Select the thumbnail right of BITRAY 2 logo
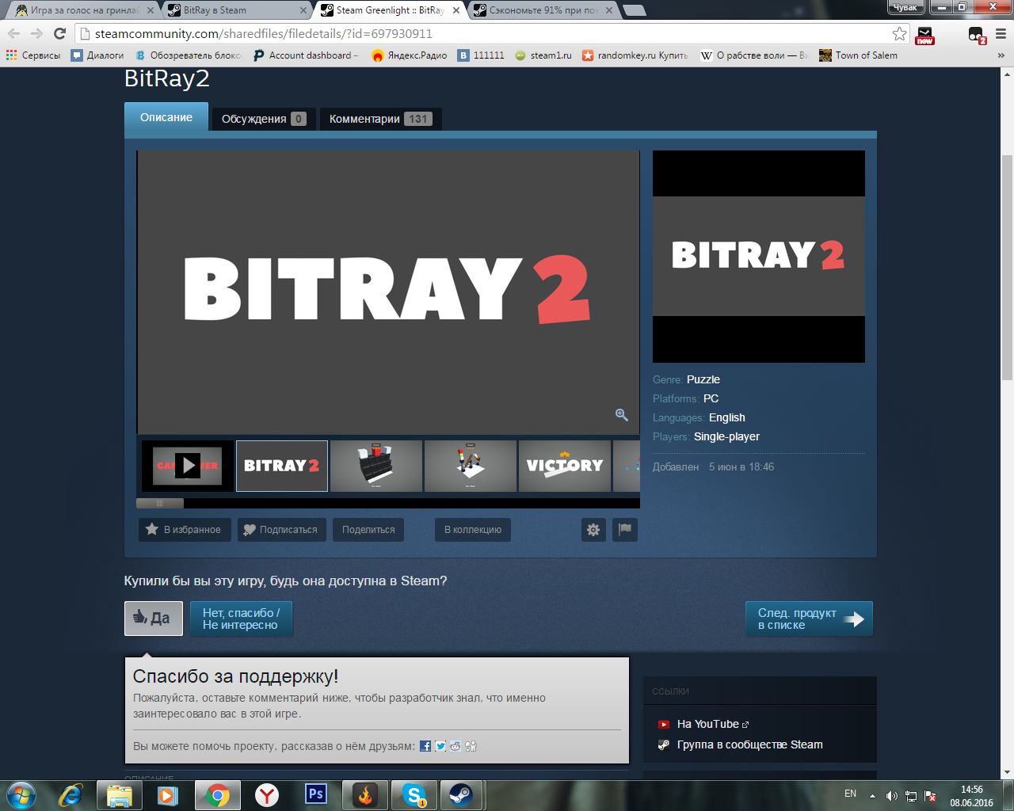The height and width of the screenshot is (811, 1014). pos(376,466)
